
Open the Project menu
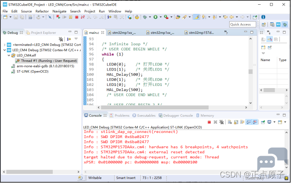pyautogui.click(x=90, y=11)
